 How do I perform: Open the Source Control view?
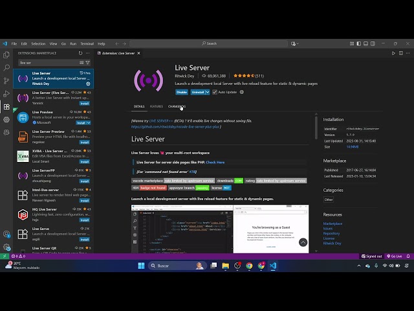pyautogui.click(x=6, y=80)
